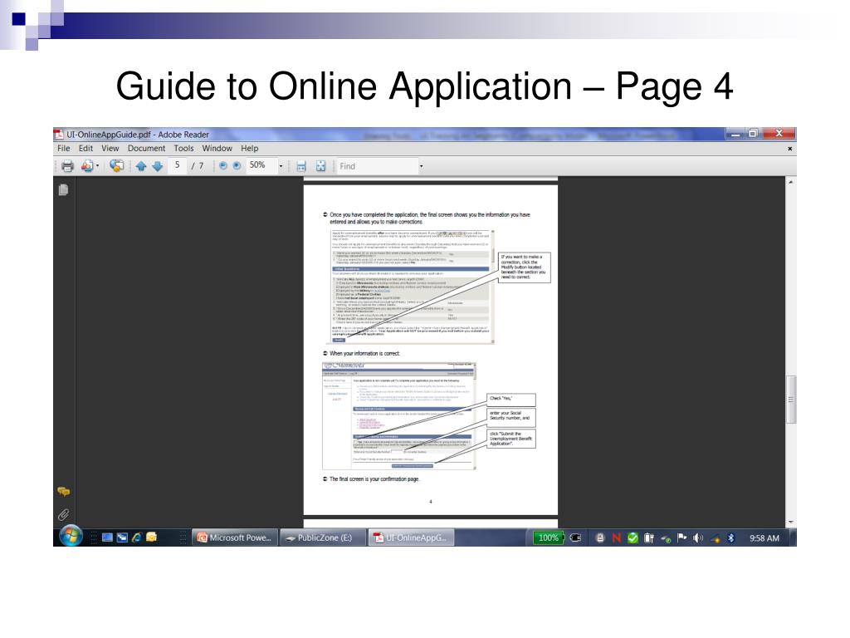The width and height of the screenshot is (850, 638).
Task: Click the zoom percentage field showing 50%
Action: [x=261, y=165]
